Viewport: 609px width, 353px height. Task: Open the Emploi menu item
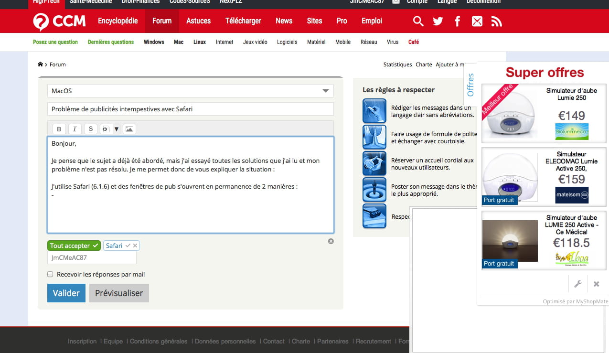(372, 21)
